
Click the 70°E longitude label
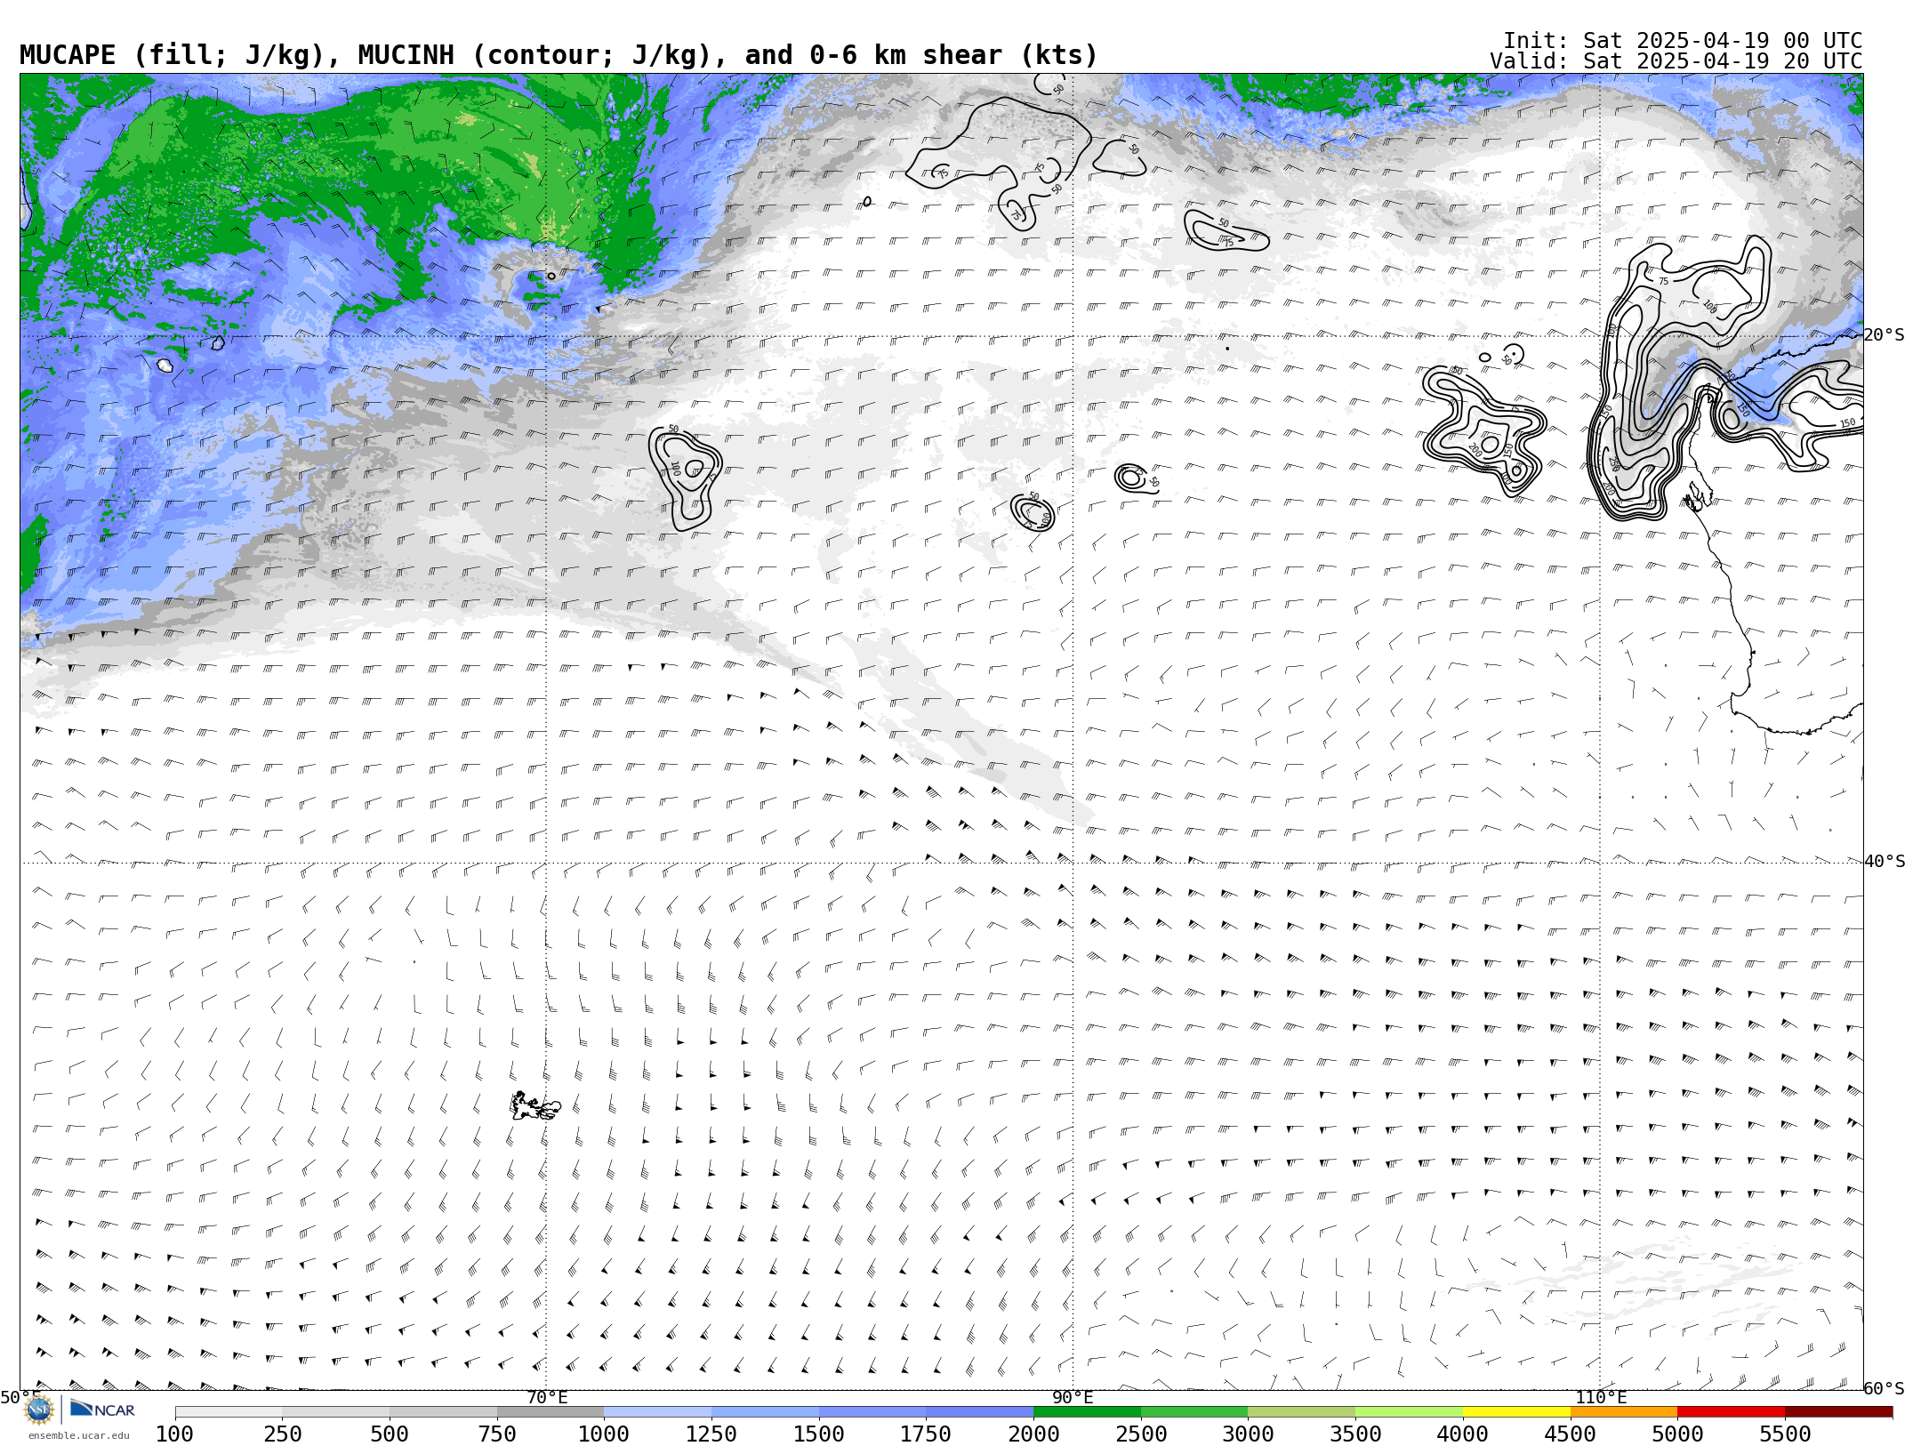[547, 1397]
